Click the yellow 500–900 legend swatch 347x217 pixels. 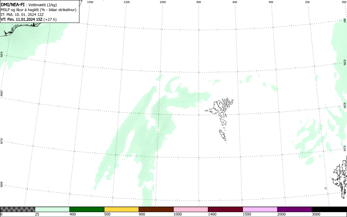pyautogui.click(x=121, y=209)
